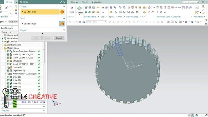Image resolution: width=208 pixels, height=117 pixels.
Task: Open the Single Body selection dropdown
Action: (x=97, y=22)
